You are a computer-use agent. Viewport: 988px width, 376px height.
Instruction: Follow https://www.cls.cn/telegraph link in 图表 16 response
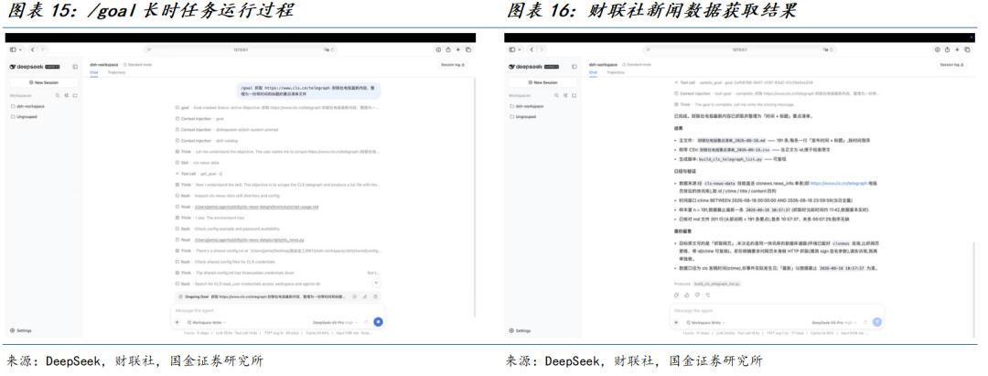click(839, 183)
